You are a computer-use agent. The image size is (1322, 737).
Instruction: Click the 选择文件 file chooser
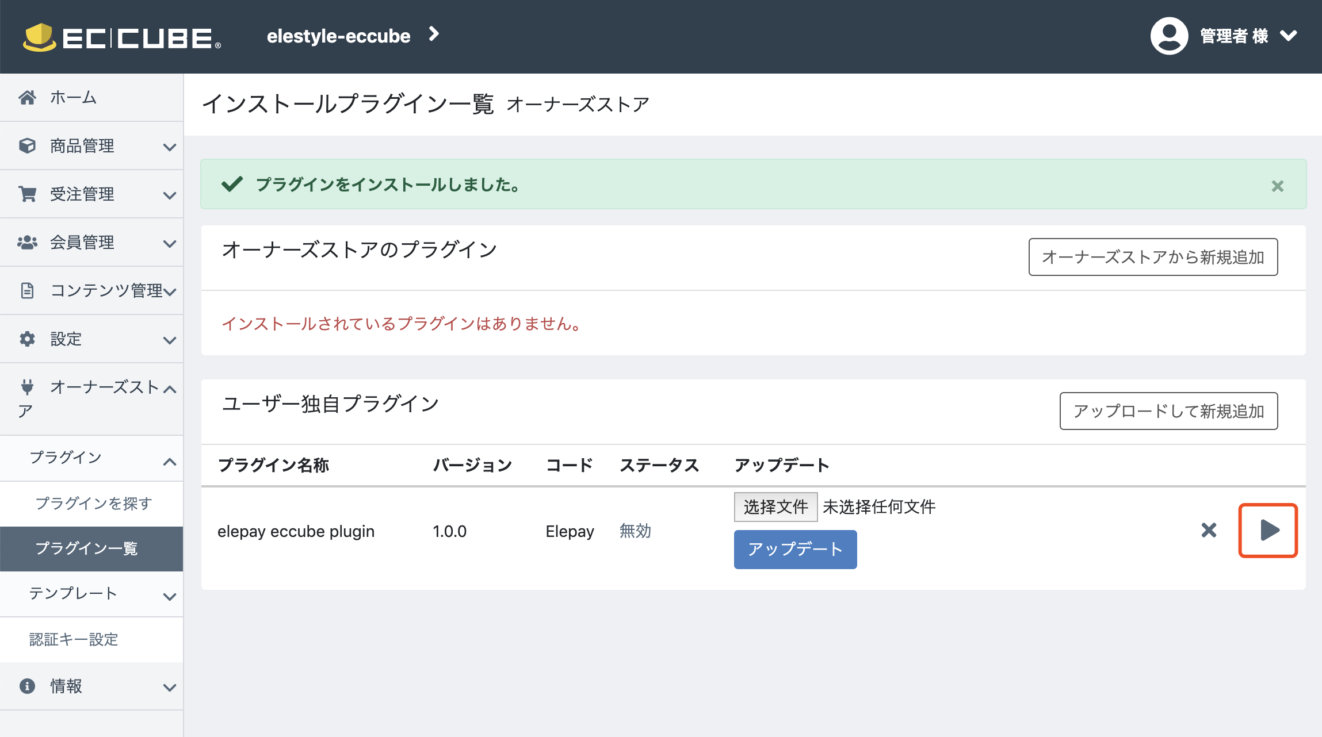(x=775, y=507)
